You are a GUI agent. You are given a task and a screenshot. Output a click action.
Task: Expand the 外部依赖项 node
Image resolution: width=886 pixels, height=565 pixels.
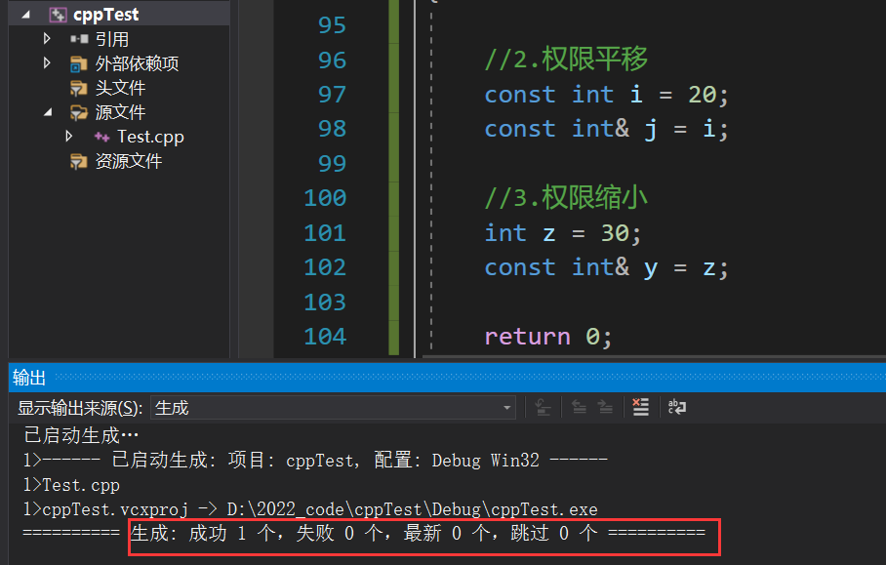click(x=46, y=63)
